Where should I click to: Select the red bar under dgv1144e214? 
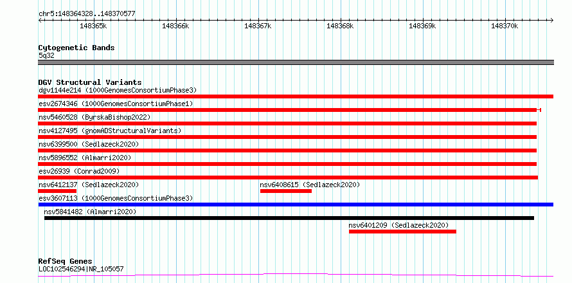tap(296, 96)
